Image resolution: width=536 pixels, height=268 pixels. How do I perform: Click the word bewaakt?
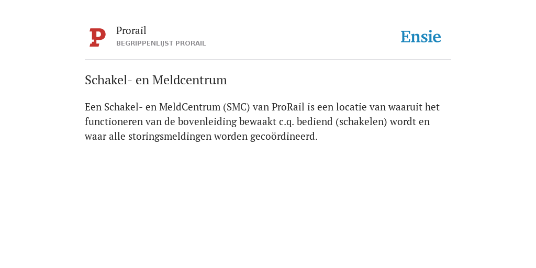pyautogui.click(x=258, y=121)
